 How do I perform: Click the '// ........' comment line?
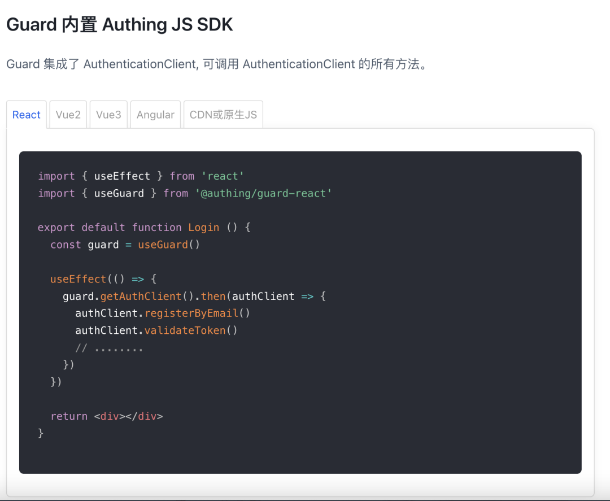pos(109,348)
